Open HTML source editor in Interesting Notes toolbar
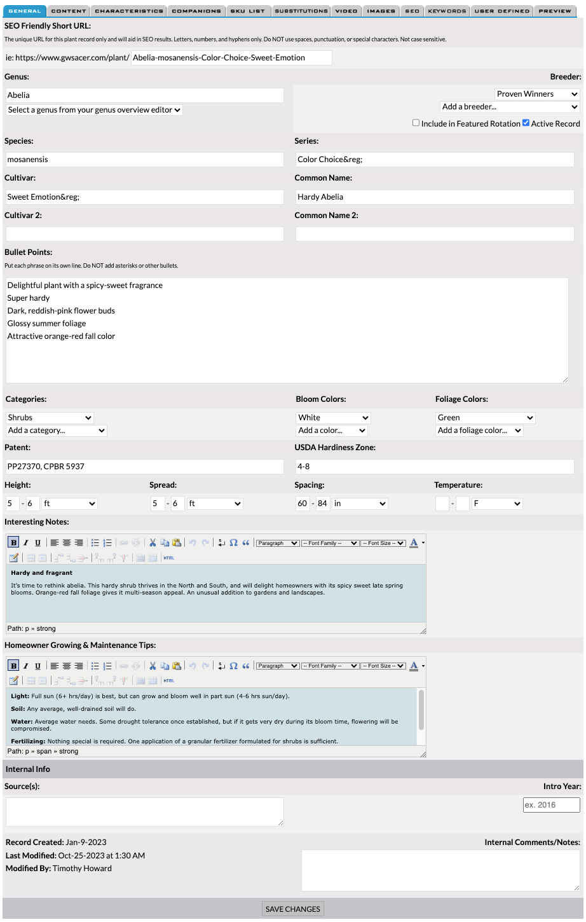Screen dimensions: 586x922 coord(168,558)
